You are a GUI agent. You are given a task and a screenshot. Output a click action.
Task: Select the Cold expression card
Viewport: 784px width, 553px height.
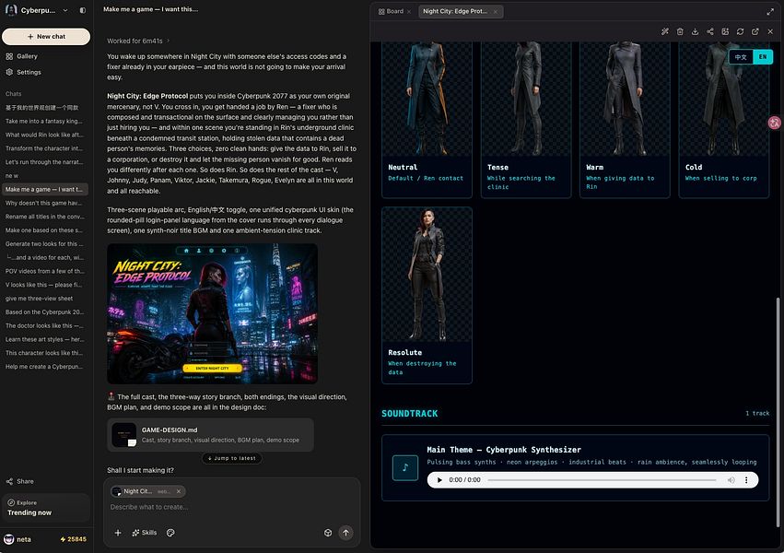(723, 120)
